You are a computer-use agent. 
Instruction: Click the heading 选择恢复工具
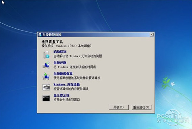52,42
